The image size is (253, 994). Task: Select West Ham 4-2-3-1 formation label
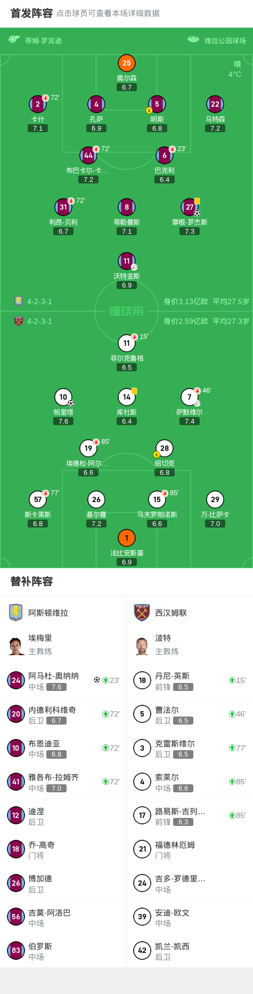40,321
